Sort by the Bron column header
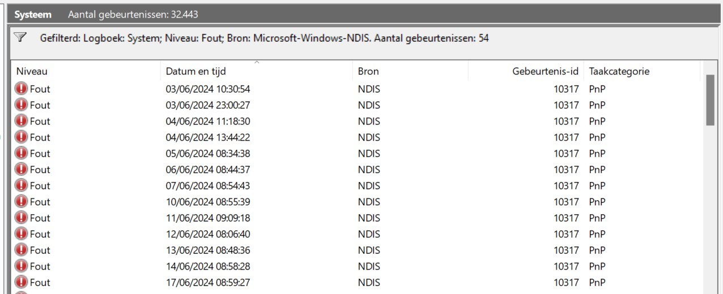The image size is (723, 294). 410,71
